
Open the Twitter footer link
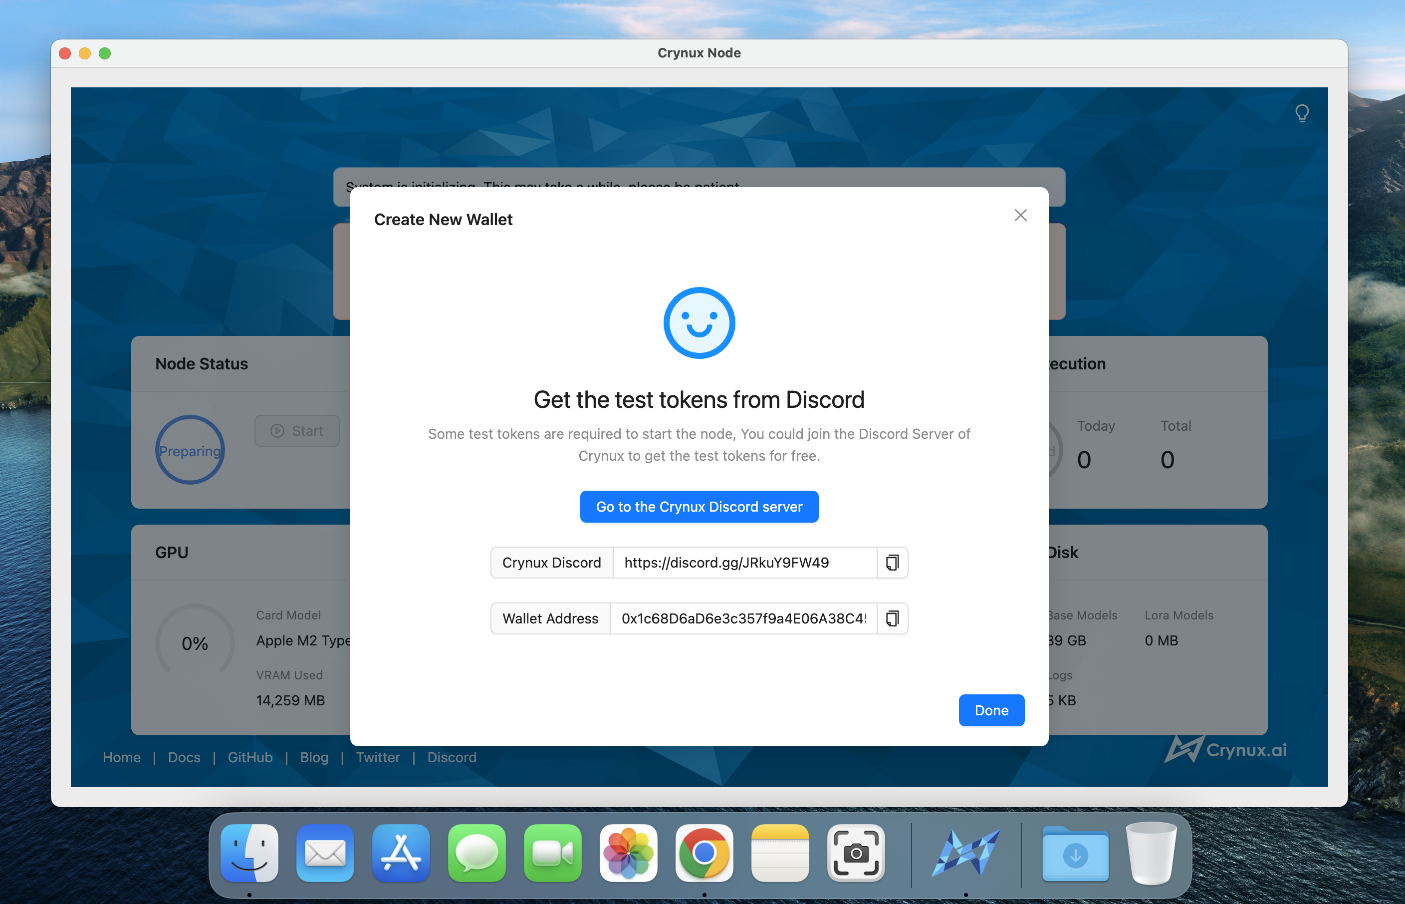[x=378, y=757]
